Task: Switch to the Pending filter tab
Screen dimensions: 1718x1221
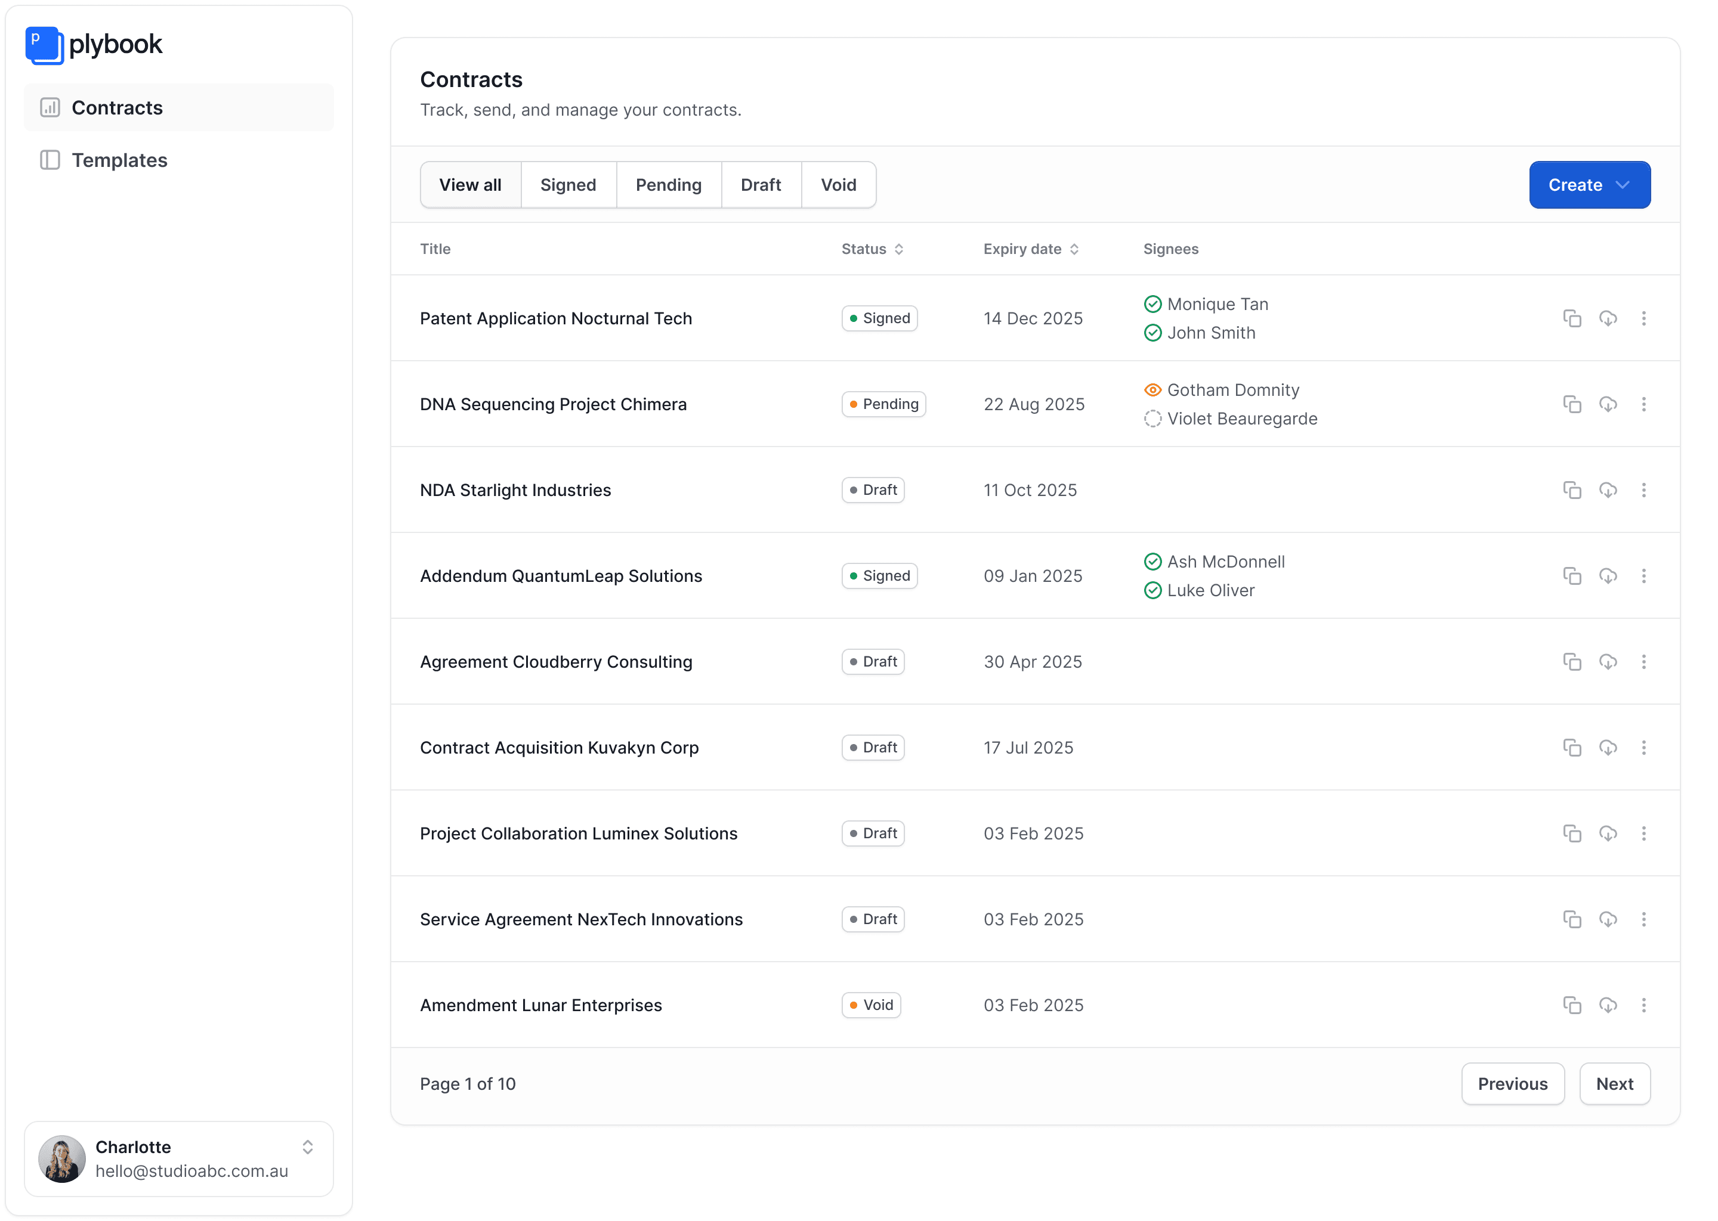Action: (668, 185)
